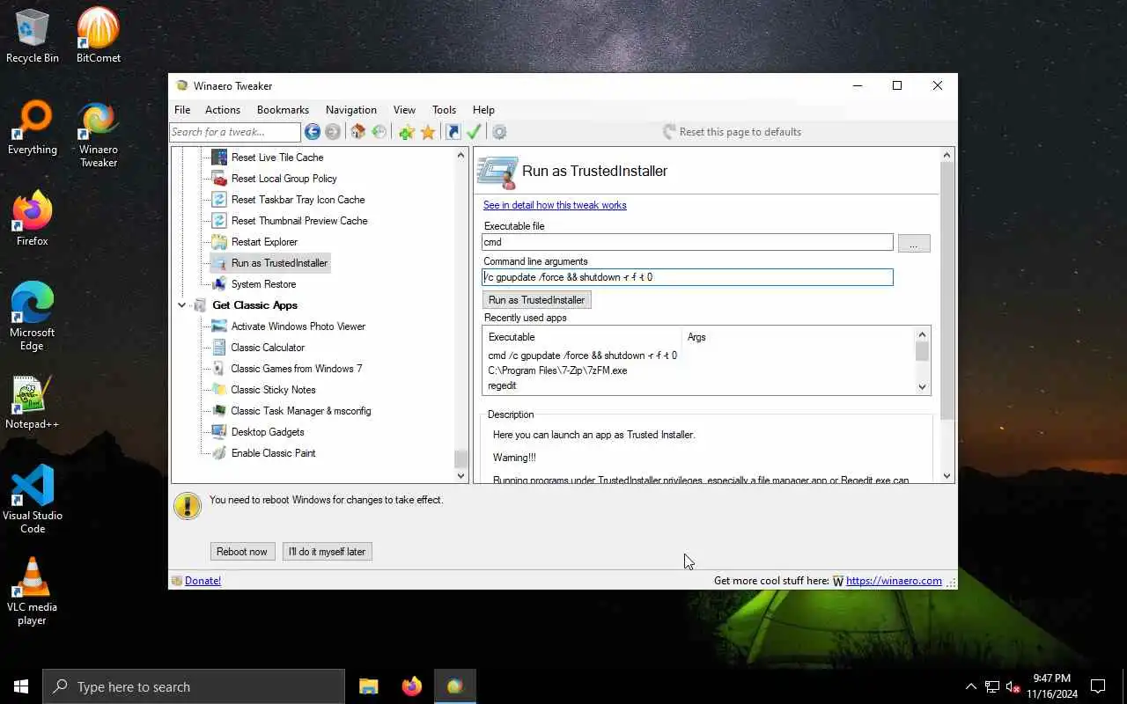This screenshot has height=704, width=1127.
Task: Open Visual Studio Code desktop shortcut
Action: [x=33, y=499]
